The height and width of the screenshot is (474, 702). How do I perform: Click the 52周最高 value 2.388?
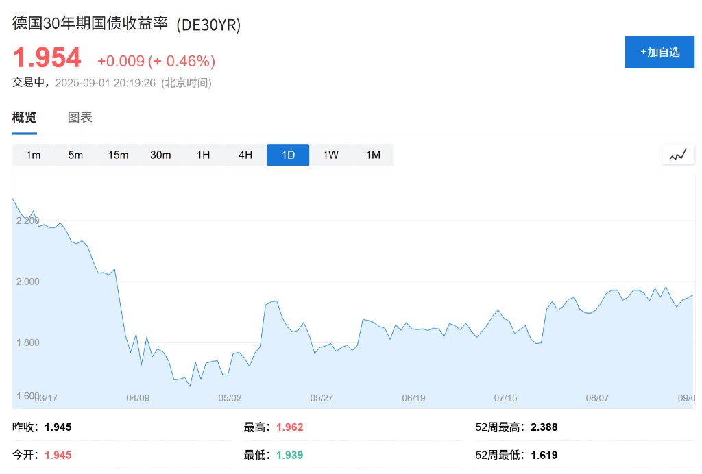pyautogui.click(x=544, y=427)
